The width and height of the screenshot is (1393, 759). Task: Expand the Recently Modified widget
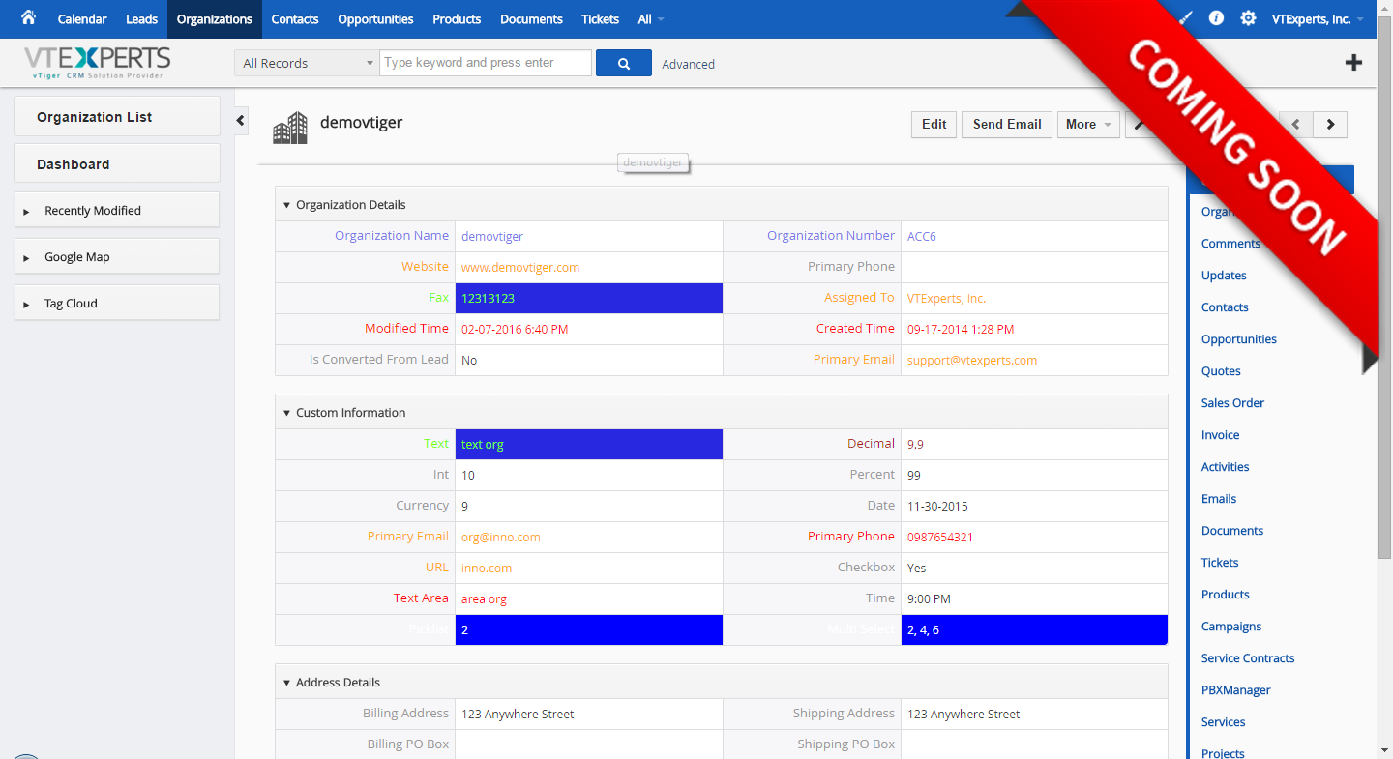click(117, 210)
